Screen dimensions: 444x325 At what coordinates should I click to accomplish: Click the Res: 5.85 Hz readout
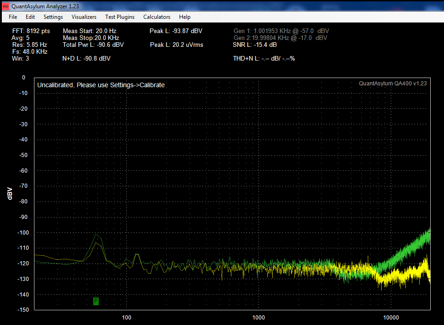[x=29, y=45]
